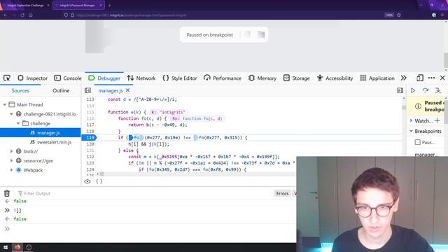The height and width of the screenshot is (252, 448).
Task: Open the Windows Start menu
Action: pos(6,247)
